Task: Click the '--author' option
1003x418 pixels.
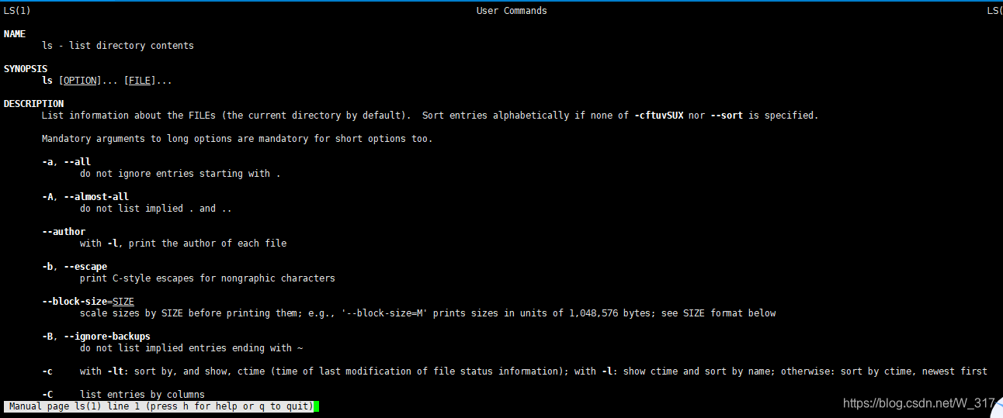Action: [64, 232]
